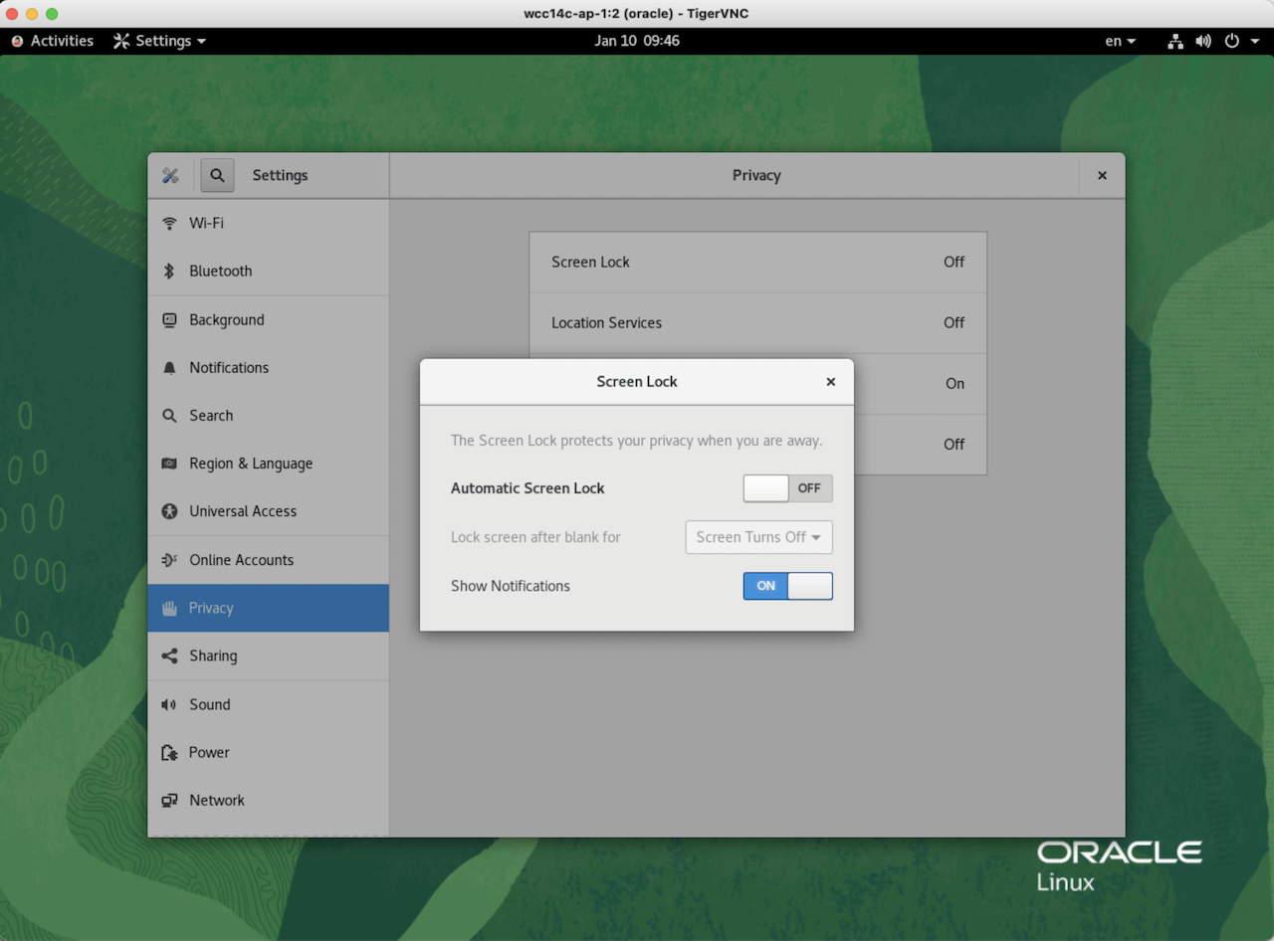Click the Notifications bell icon
This screenshot has height=941, width=1274.
point(169,367)
